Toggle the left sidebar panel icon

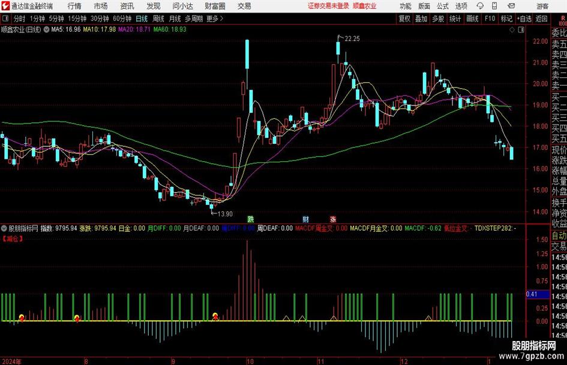5,19
